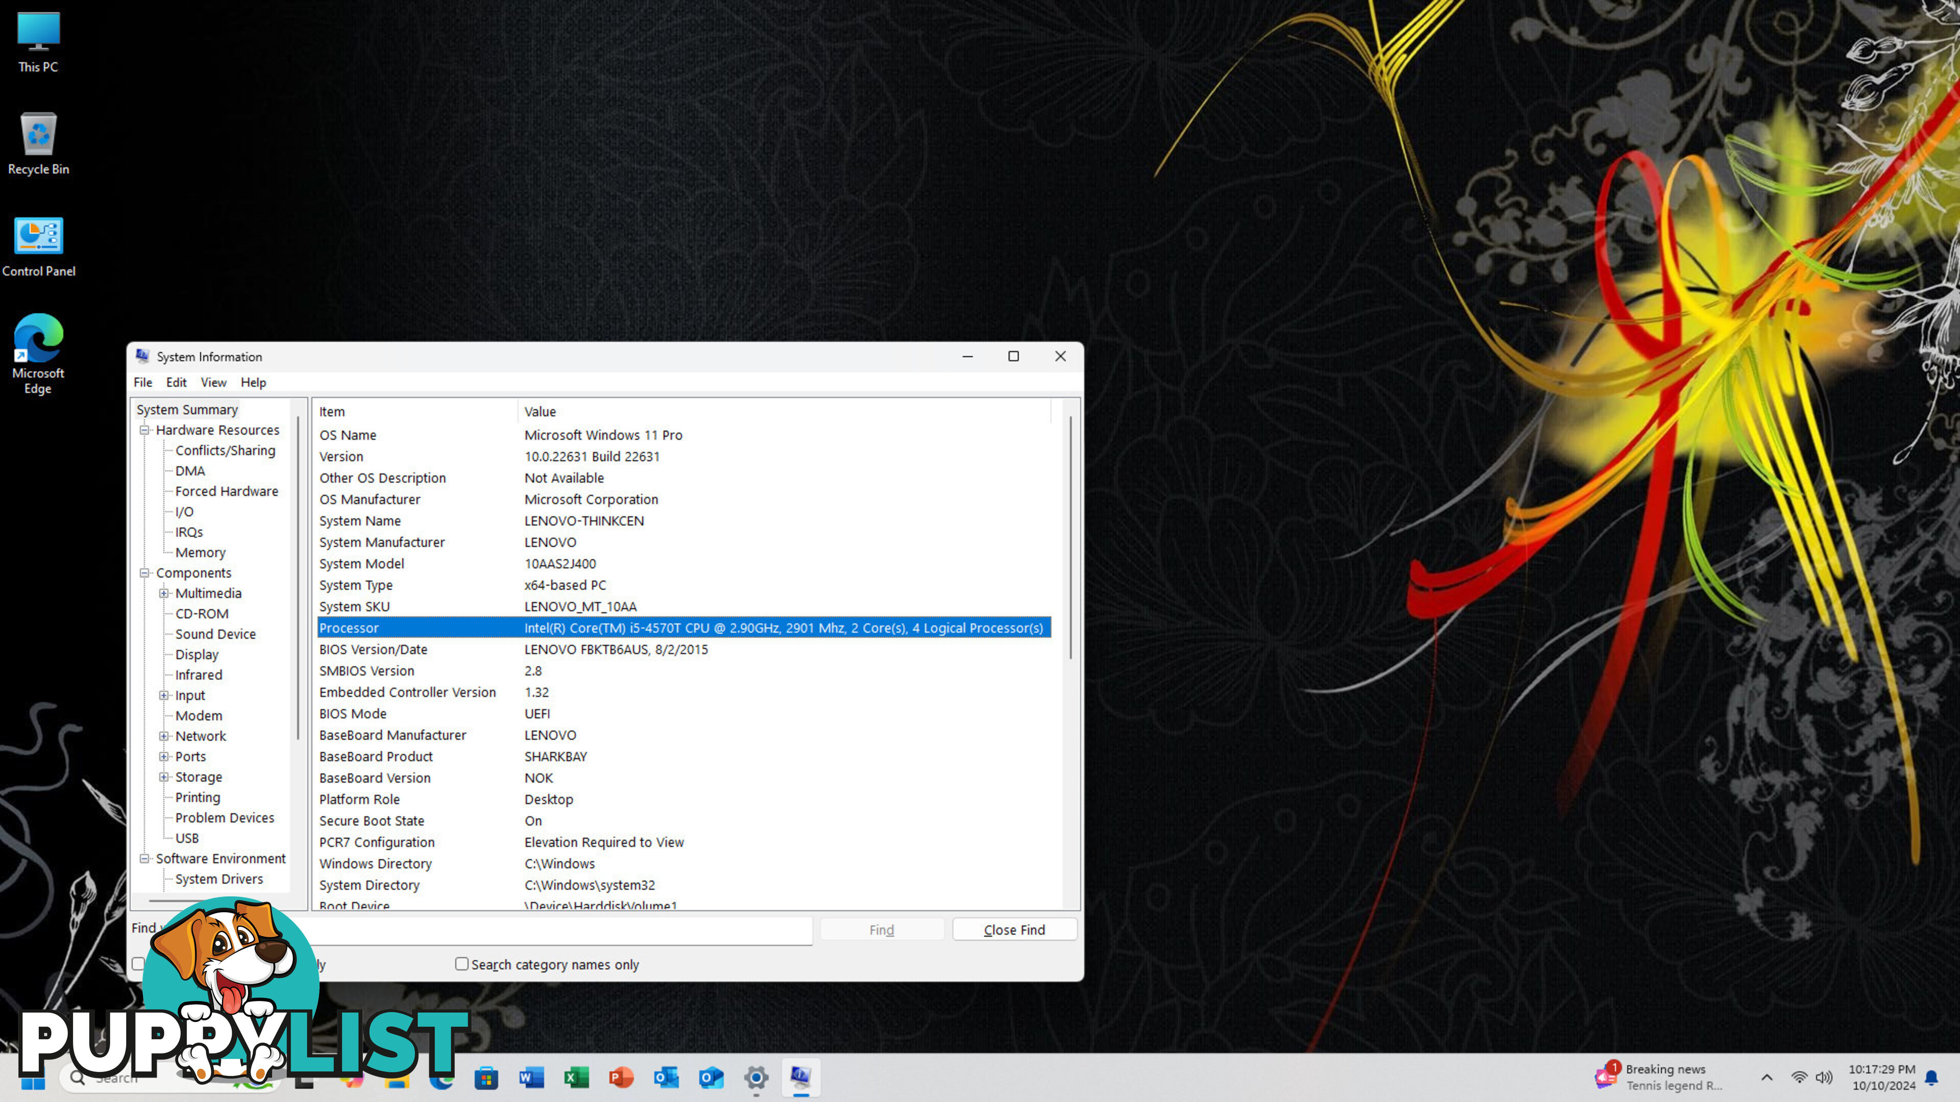1960x1102 pixels.
Task: Collapse the Software Environment node
Action: [144, 859]
